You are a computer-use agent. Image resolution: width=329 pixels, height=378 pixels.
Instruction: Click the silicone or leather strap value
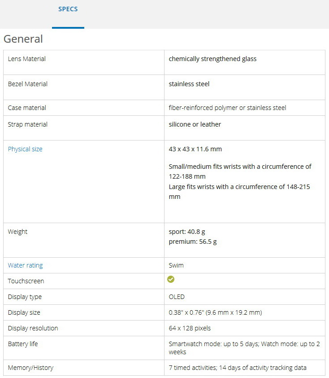point(195,124)
